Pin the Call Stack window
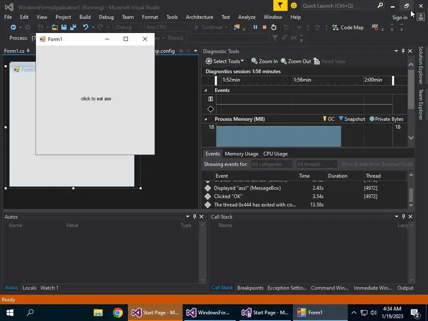The height and width of the screenshot is (321, 428). click(403, 217)
